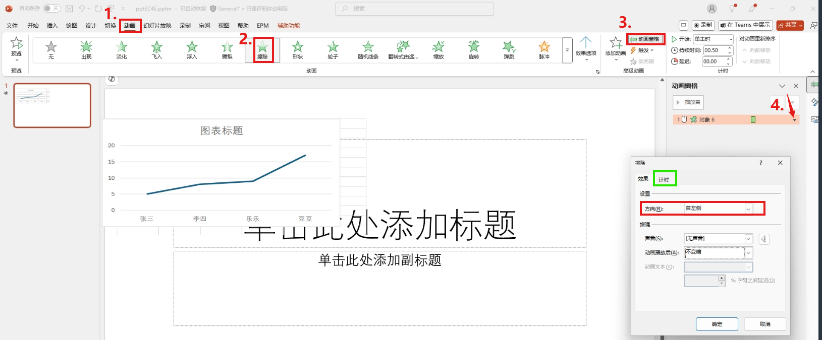The image size is (822, 340).
Task: Expand the animation gallery more arrow
Action: click(567, 50)
